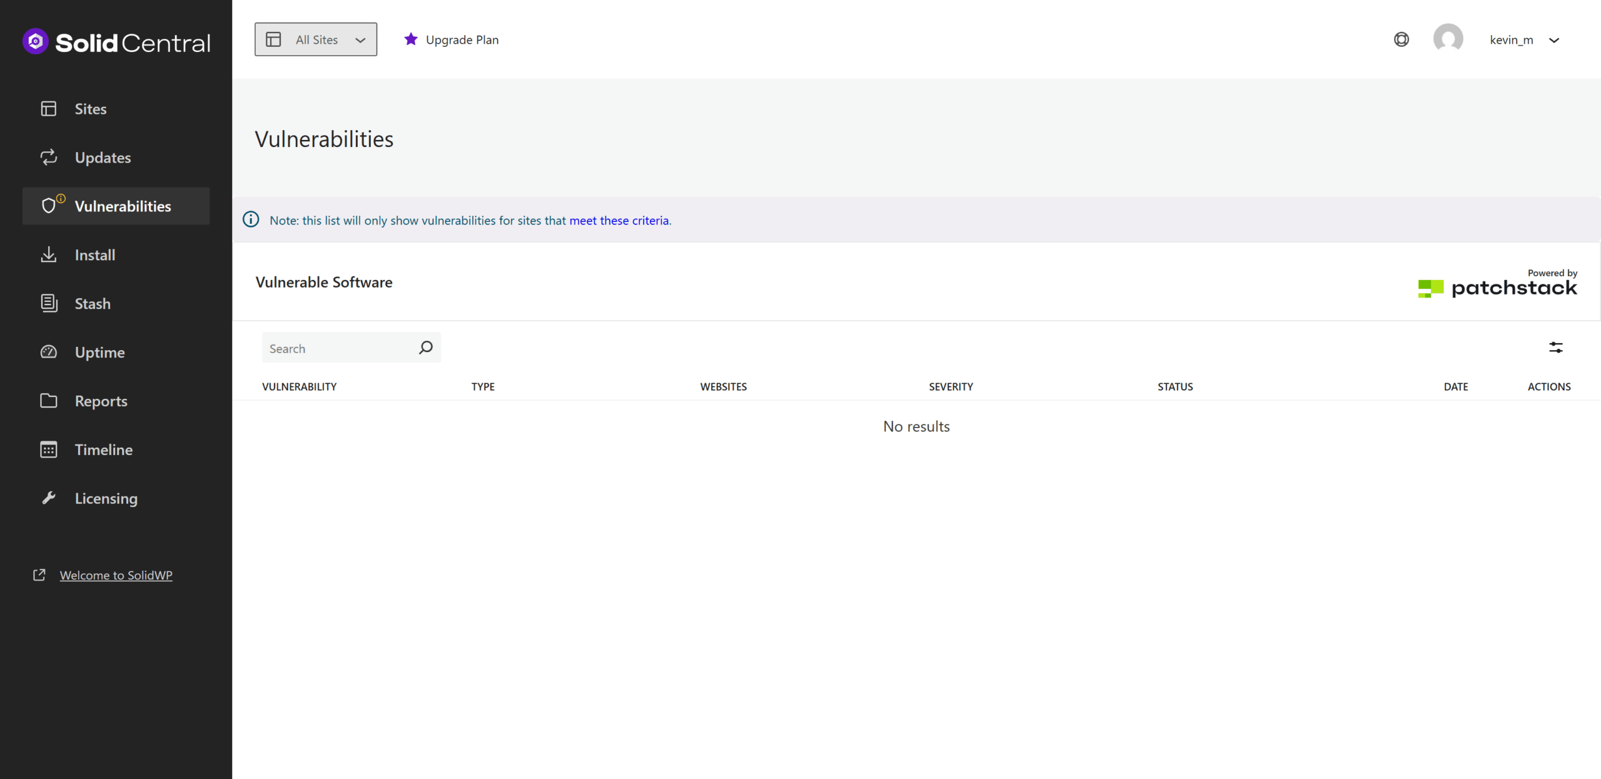Screen dimensions: 1601x779
Task: Select the Sites icon in sidebar
Action: click(49, 108)
